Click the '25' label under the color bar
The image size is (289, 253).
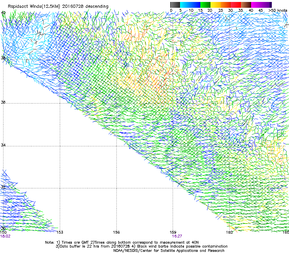point(221,10)
